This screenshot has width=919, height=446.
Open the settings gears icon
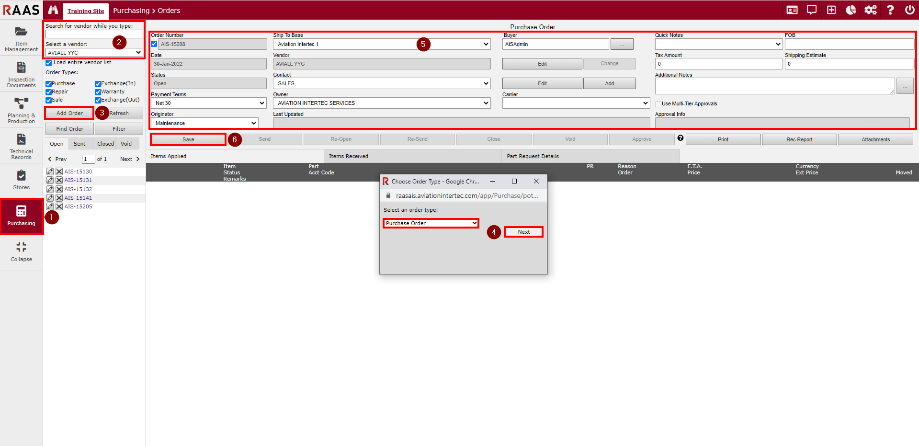(x=870, y=10)
